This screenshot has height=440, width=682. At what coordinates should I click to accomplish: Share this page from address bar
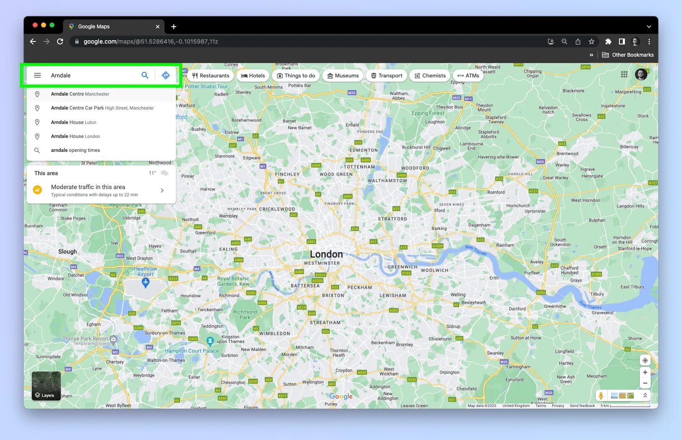[x=578, y=41]
